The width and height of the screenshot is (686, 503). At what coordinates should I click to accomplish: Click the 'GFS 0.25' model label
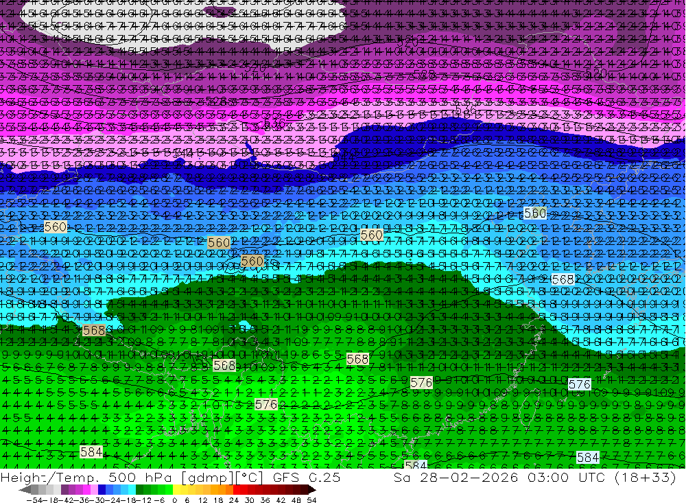coord(307,477)
